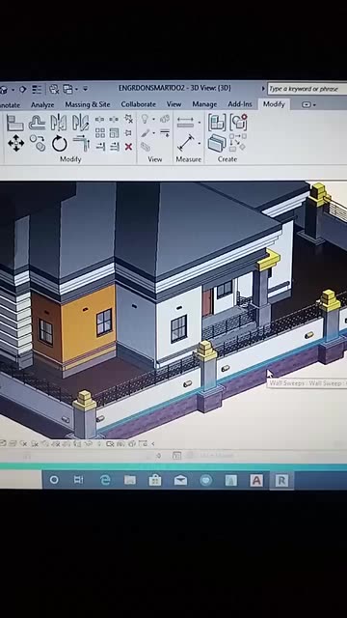Open Microsoft Store from taskbar
This screenshot has height=618, width=347.
point(155,480)
